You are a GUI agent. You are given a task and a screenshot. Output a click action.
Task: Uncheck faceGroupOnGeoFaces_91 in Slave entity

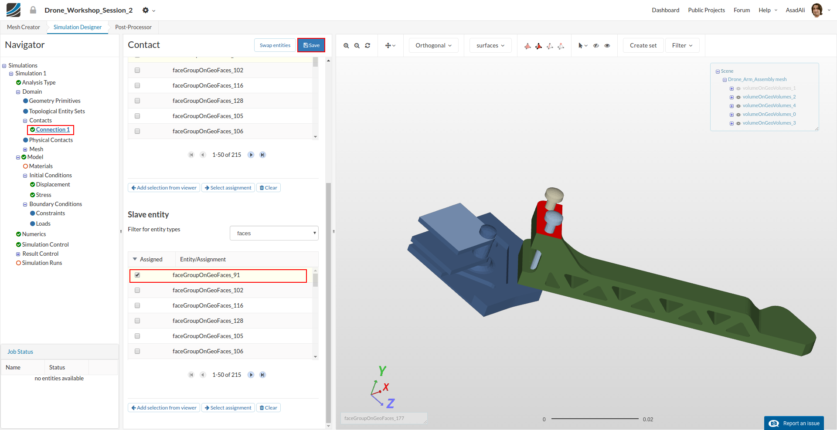pyautogui.click(x=137, y=275)
